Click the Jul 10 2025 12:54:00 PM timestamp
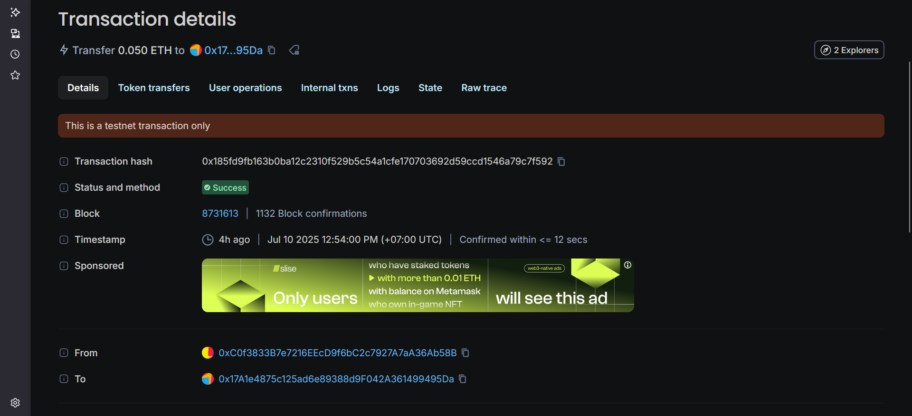This screenshot has width=912, height=416. pos(354,240)
